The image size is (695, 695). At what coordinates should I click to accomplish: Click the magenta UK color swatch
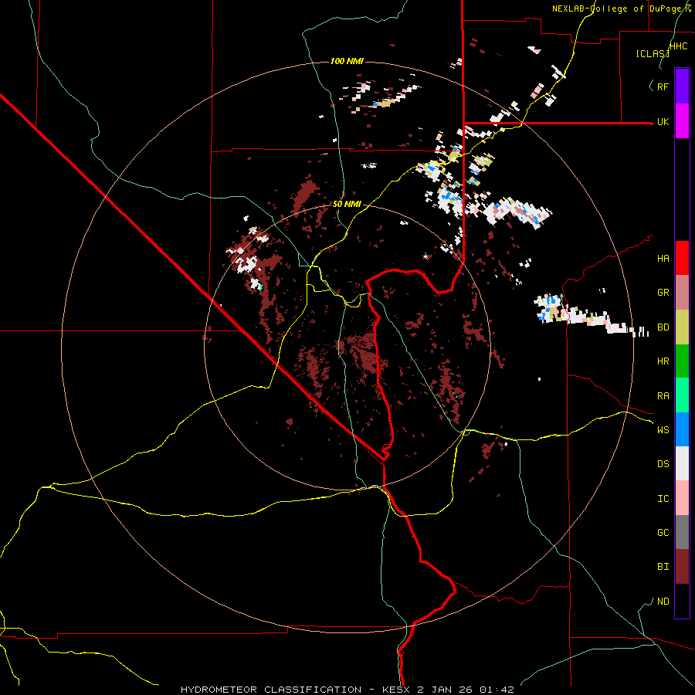[x=682, y=121]
